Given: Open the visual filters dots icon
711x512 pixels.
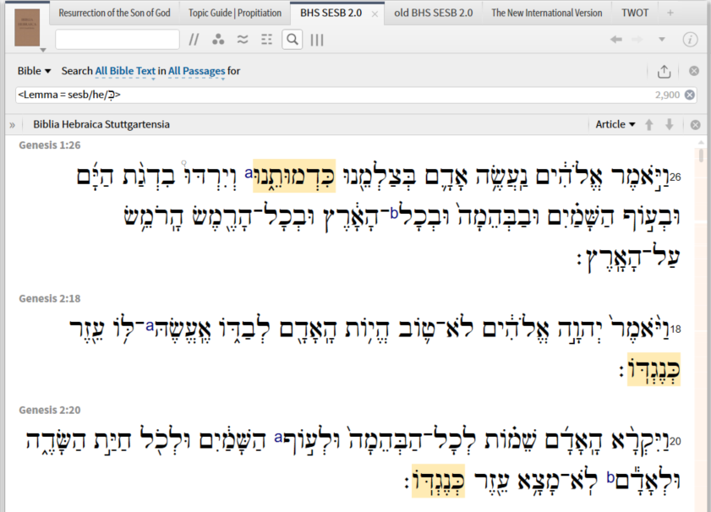Looking at the screenshot, I should [218, 40].
